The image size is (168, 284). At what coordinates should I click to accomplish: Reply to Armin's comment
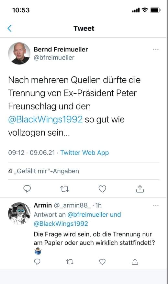click(x=37, y=262)
